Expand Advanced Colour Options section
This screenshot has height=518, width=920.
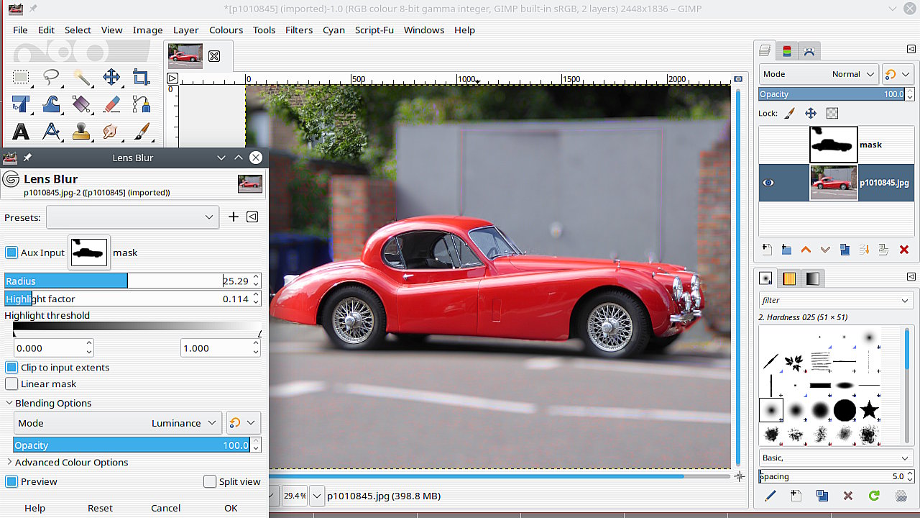click(x=70, y=463)
